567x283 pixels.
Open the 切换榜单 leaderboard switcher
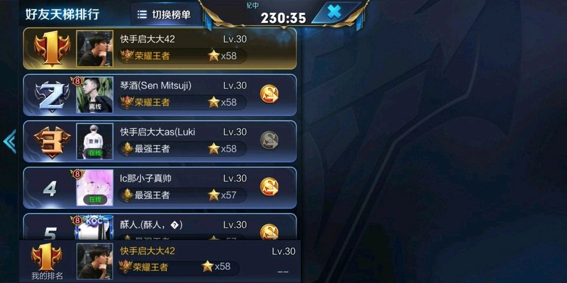(x=165, y=14)
